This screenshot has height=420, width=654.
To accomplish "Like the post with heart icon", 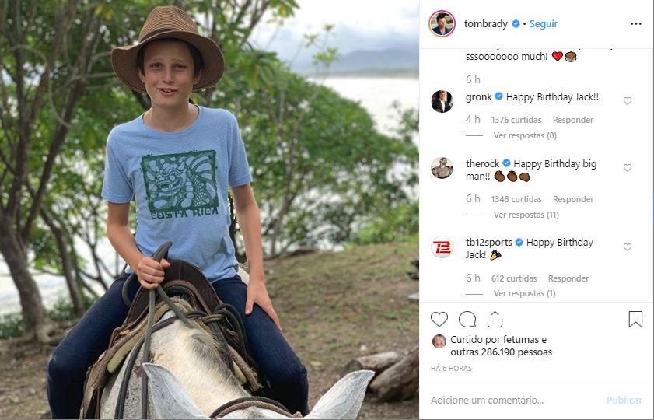I will (439, 319).
